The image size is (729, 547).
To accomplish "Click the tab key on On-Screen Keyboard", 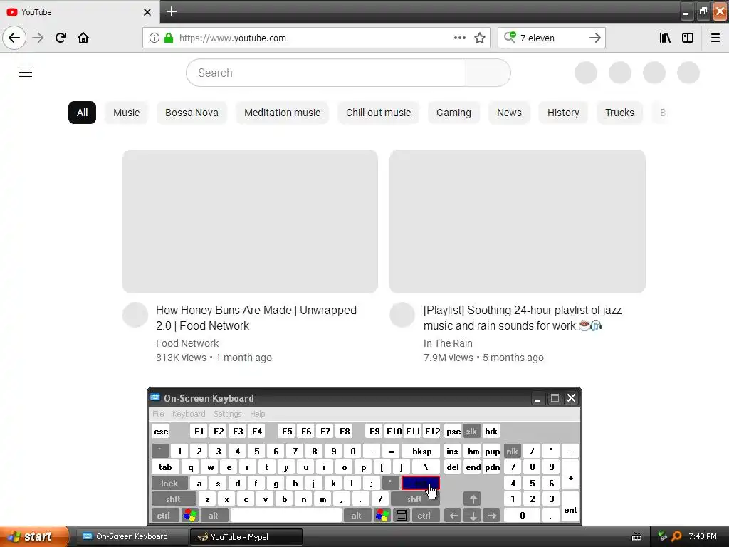I will pyautogui.click(x=165, y=467).
